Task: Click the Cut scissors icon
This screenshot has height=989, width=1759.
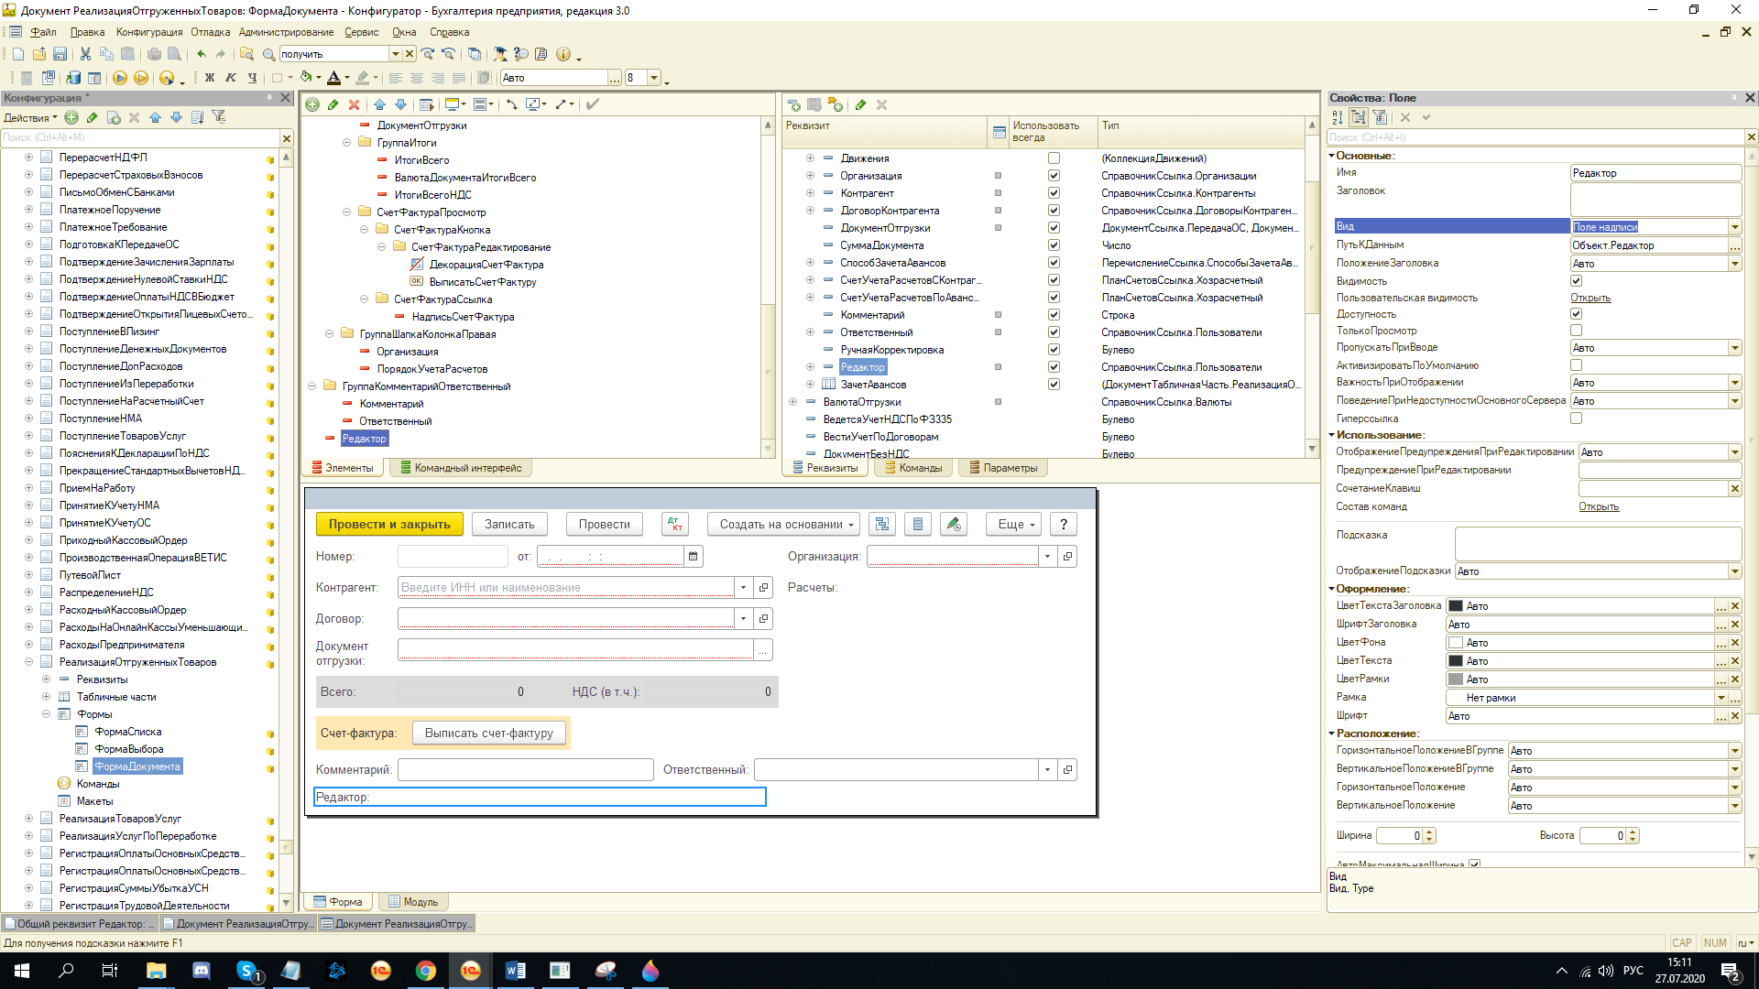Action: click(x=85, y=54)
